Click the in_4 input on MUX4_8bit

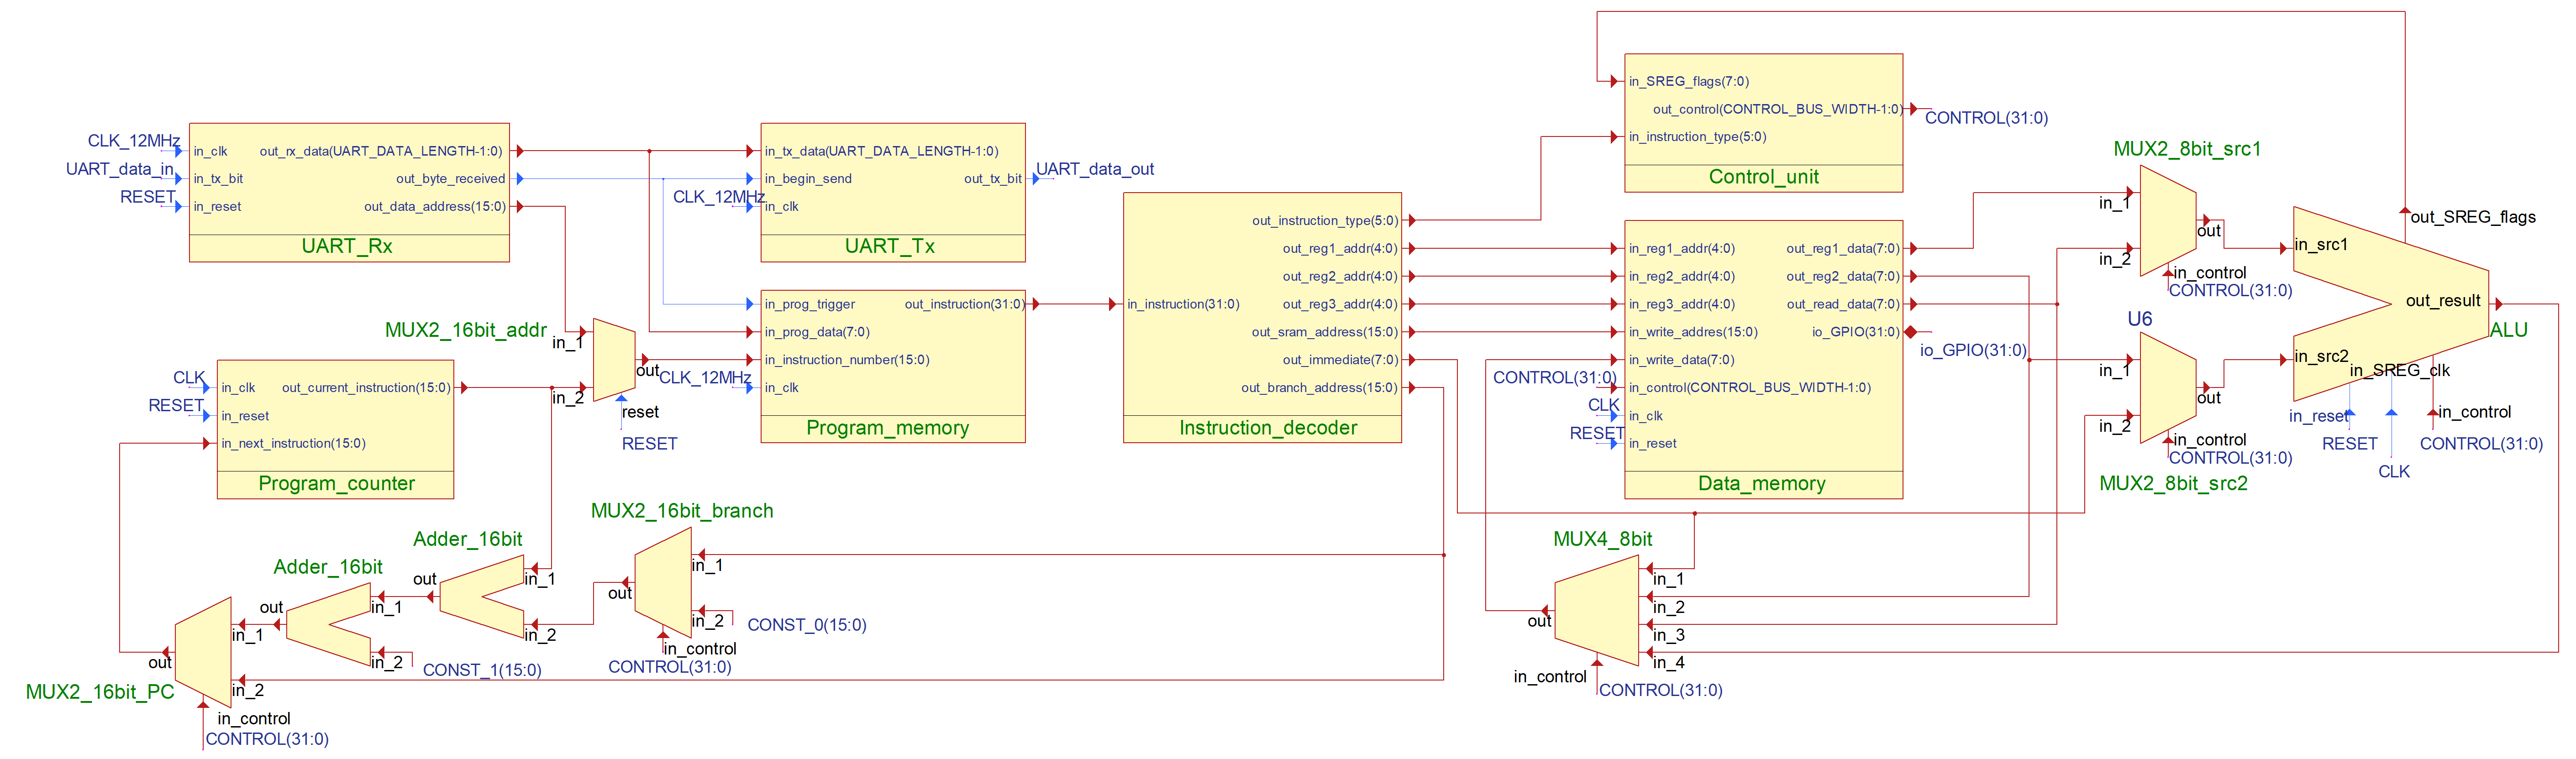[x=1668, y=663]
